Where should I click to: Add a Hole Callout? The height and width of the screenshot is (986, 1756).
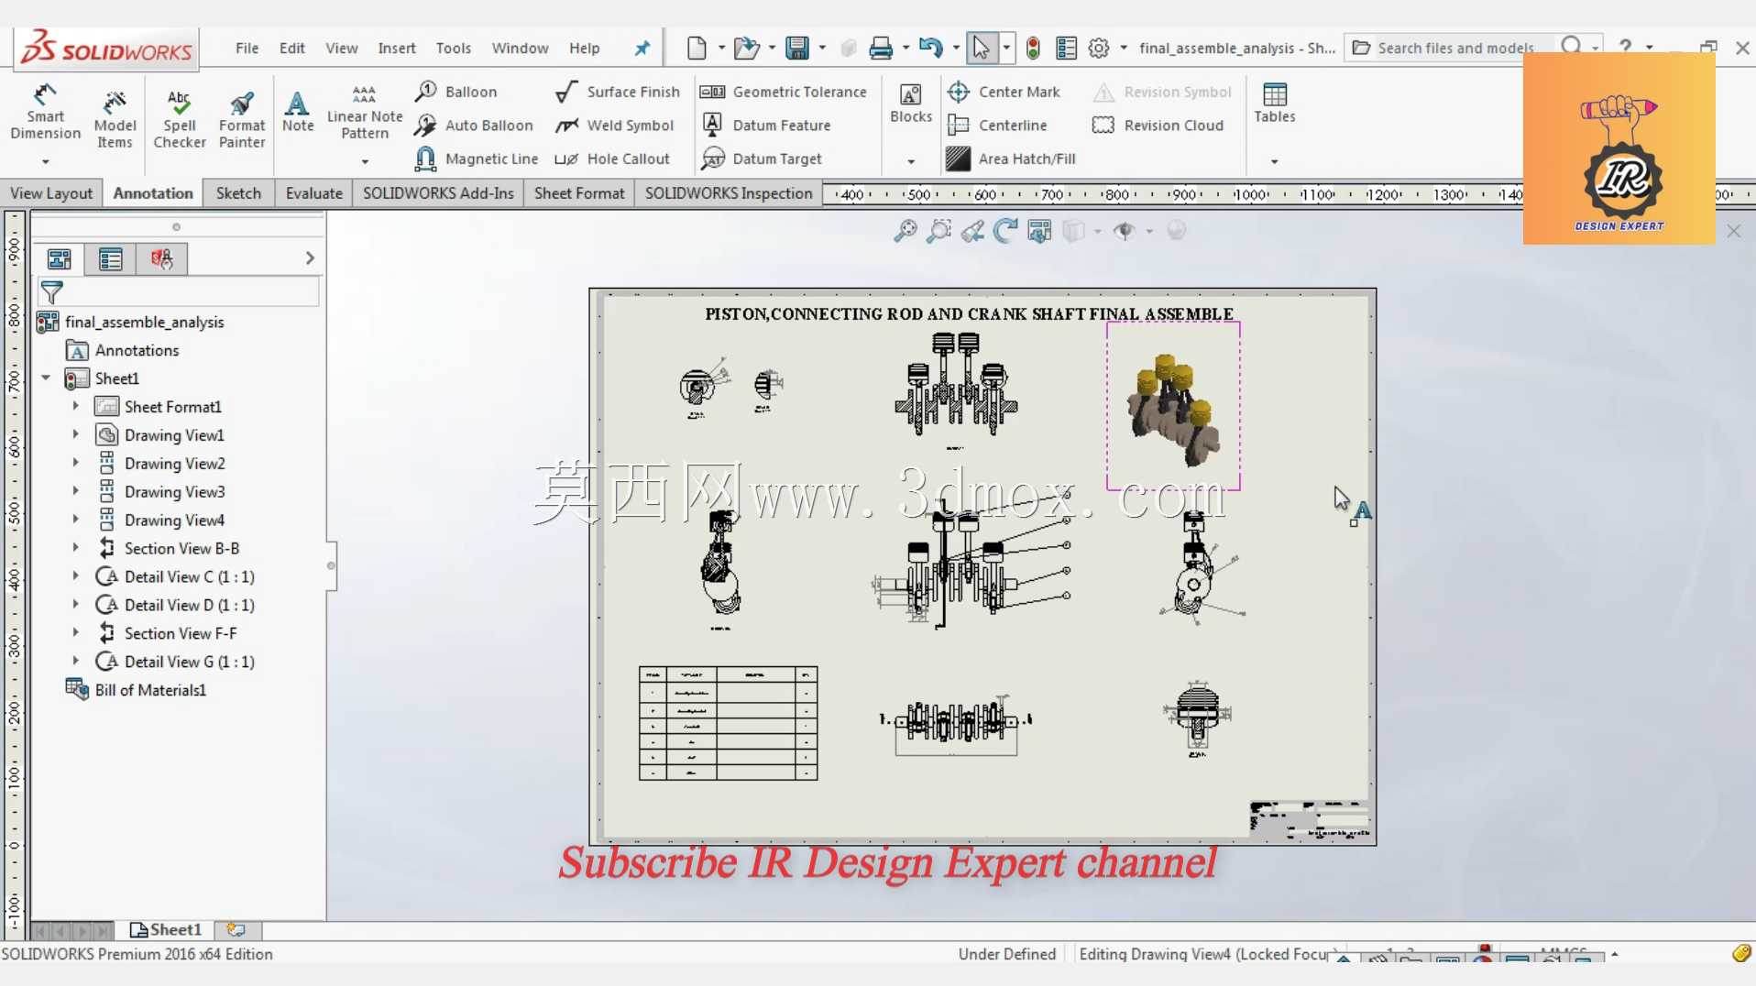click(x=612, y=159)
